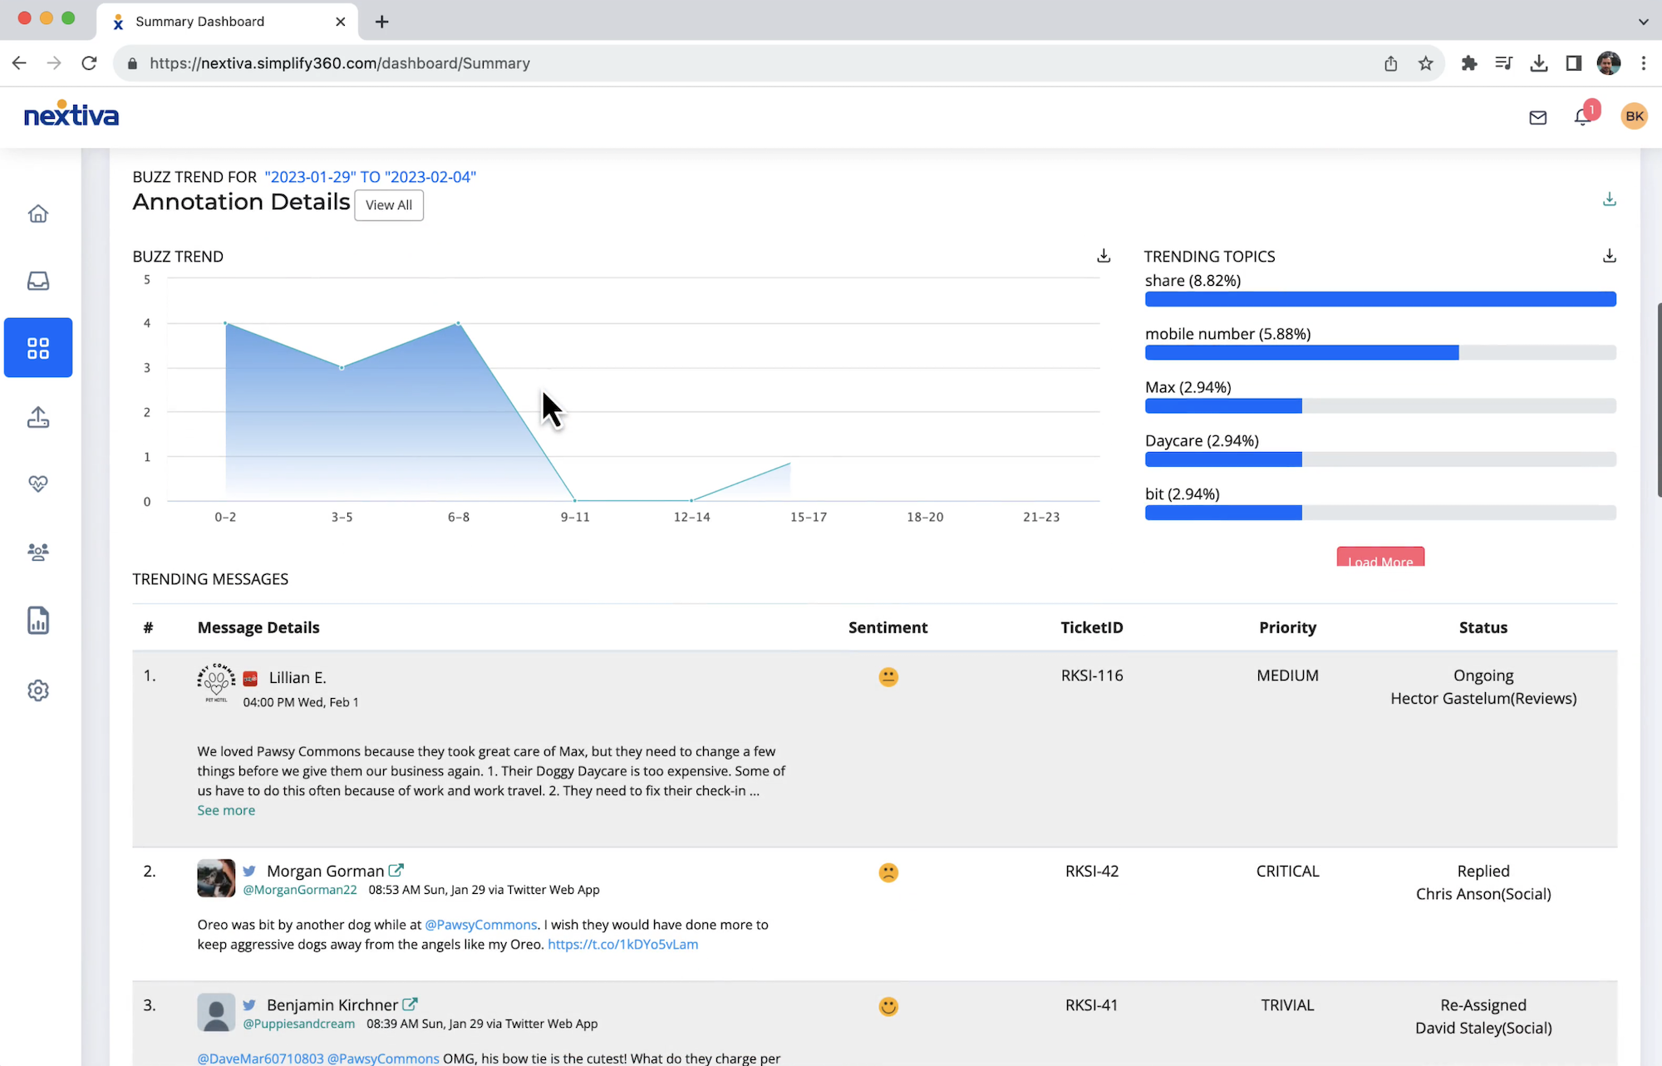Reload the page

click(x=89, y=63)
